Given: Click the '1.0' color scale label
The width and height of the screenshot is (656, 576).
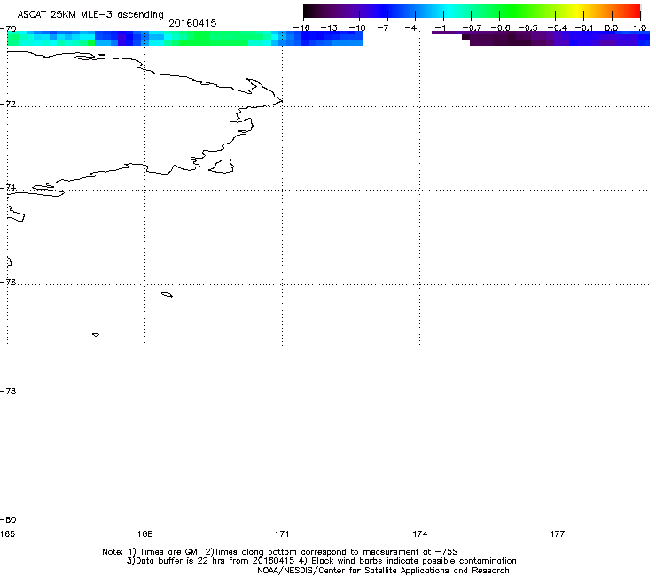Looking at the screenshot, I should tap(640, 28).
